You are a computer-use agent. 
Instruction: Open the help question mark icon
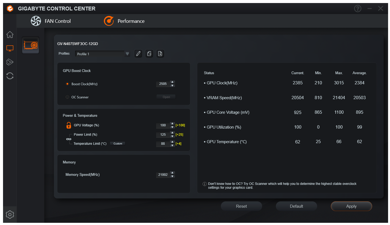358,9
